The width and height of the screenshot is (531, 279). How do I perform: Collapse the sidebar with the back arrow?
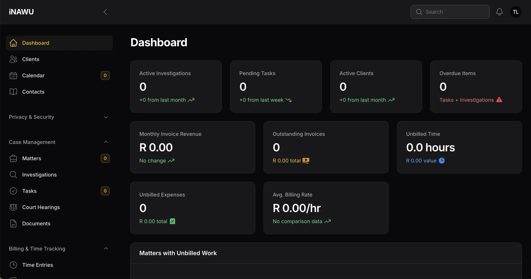105,12
